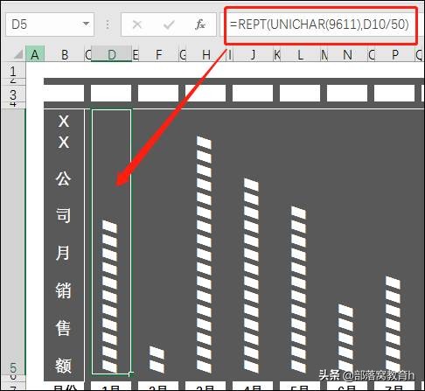Image resolution: width=425 pixels, height=391 pixels.
Task: Click the white cell in row 3 column H
Action: [x=206, y=94]
